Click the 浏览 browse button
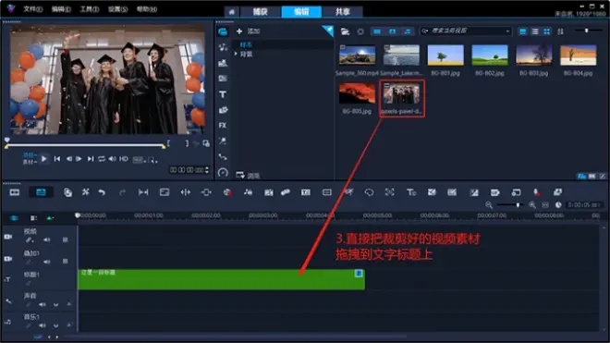610x343 pixels. click(248, 176)
